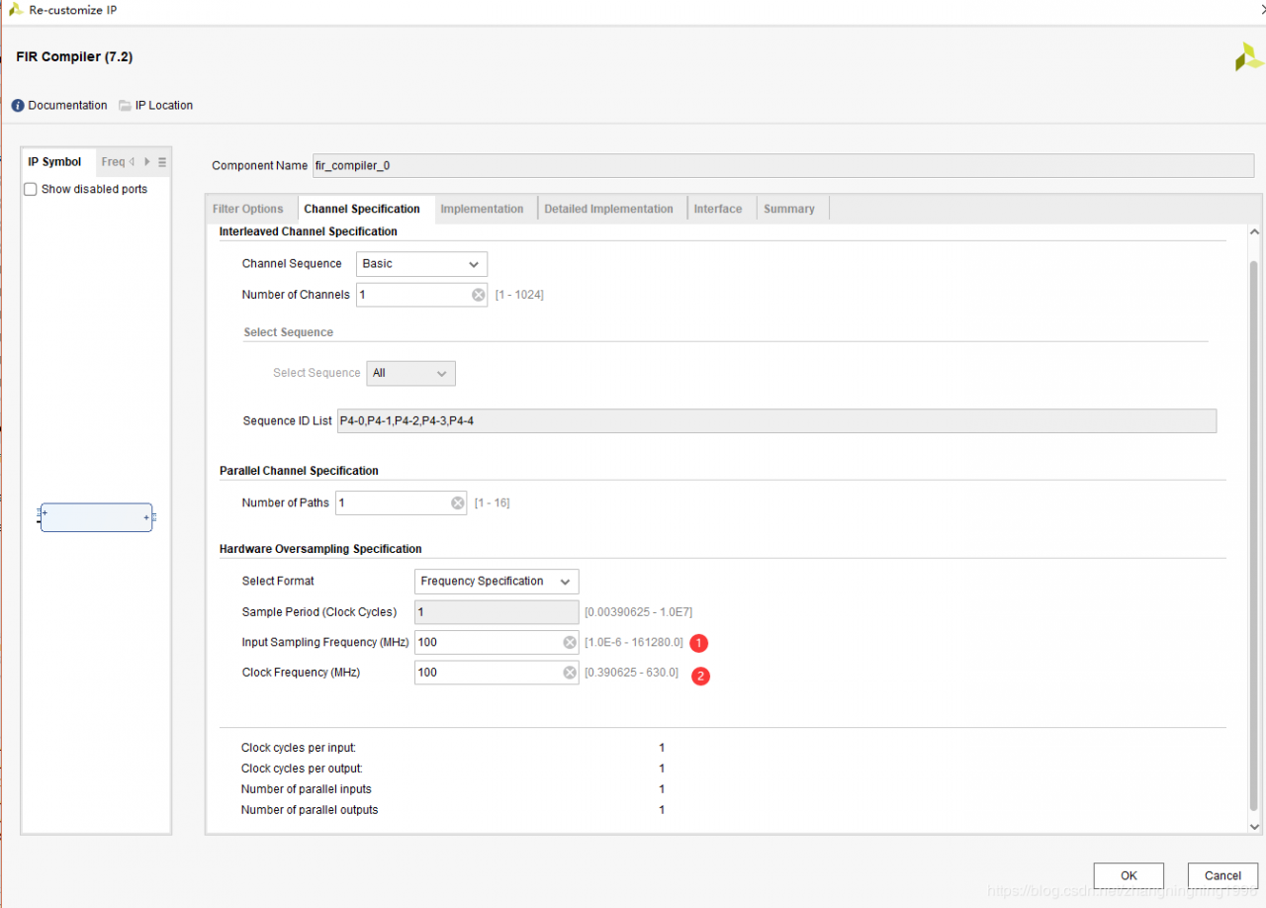This screenshot has height=908, width=1266.
Task: Click 'Hardware Oversampling Specification' heading
Action: coord(320,549)
